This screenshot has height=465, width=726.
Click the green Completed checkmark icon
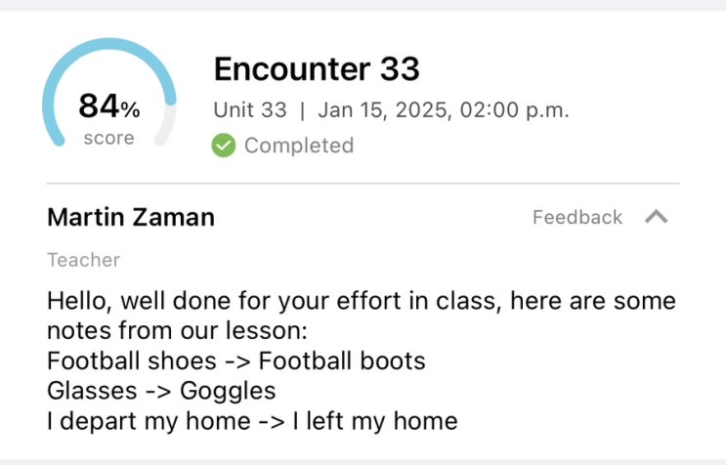coord(224,146)
